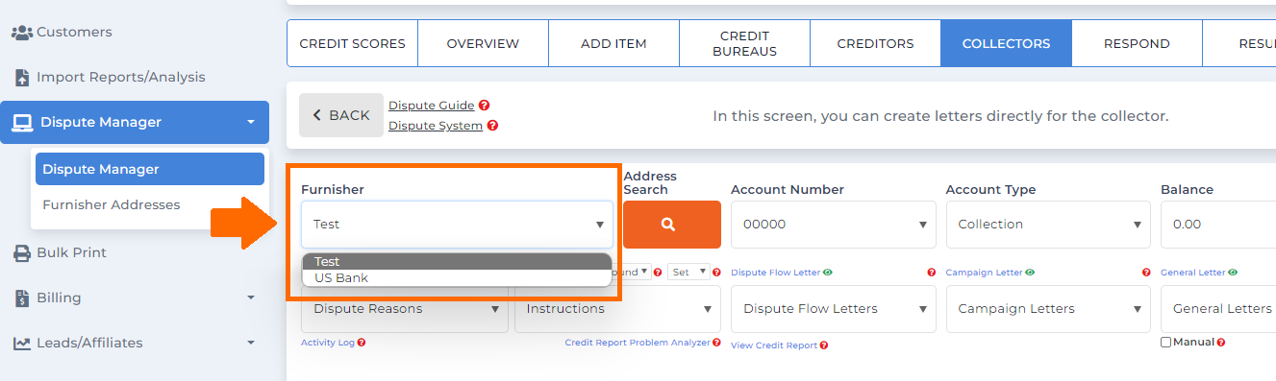The width and height of the screenshot is (1276, 381).
Task: Select Test in Furnisher list
Action: [x=457, y=262]
